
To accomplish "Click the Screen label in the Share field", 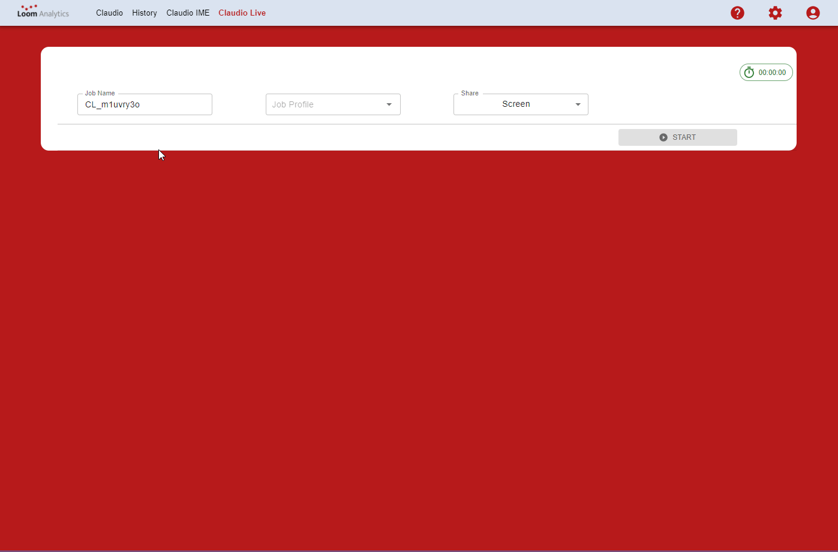I will point(516,104).
